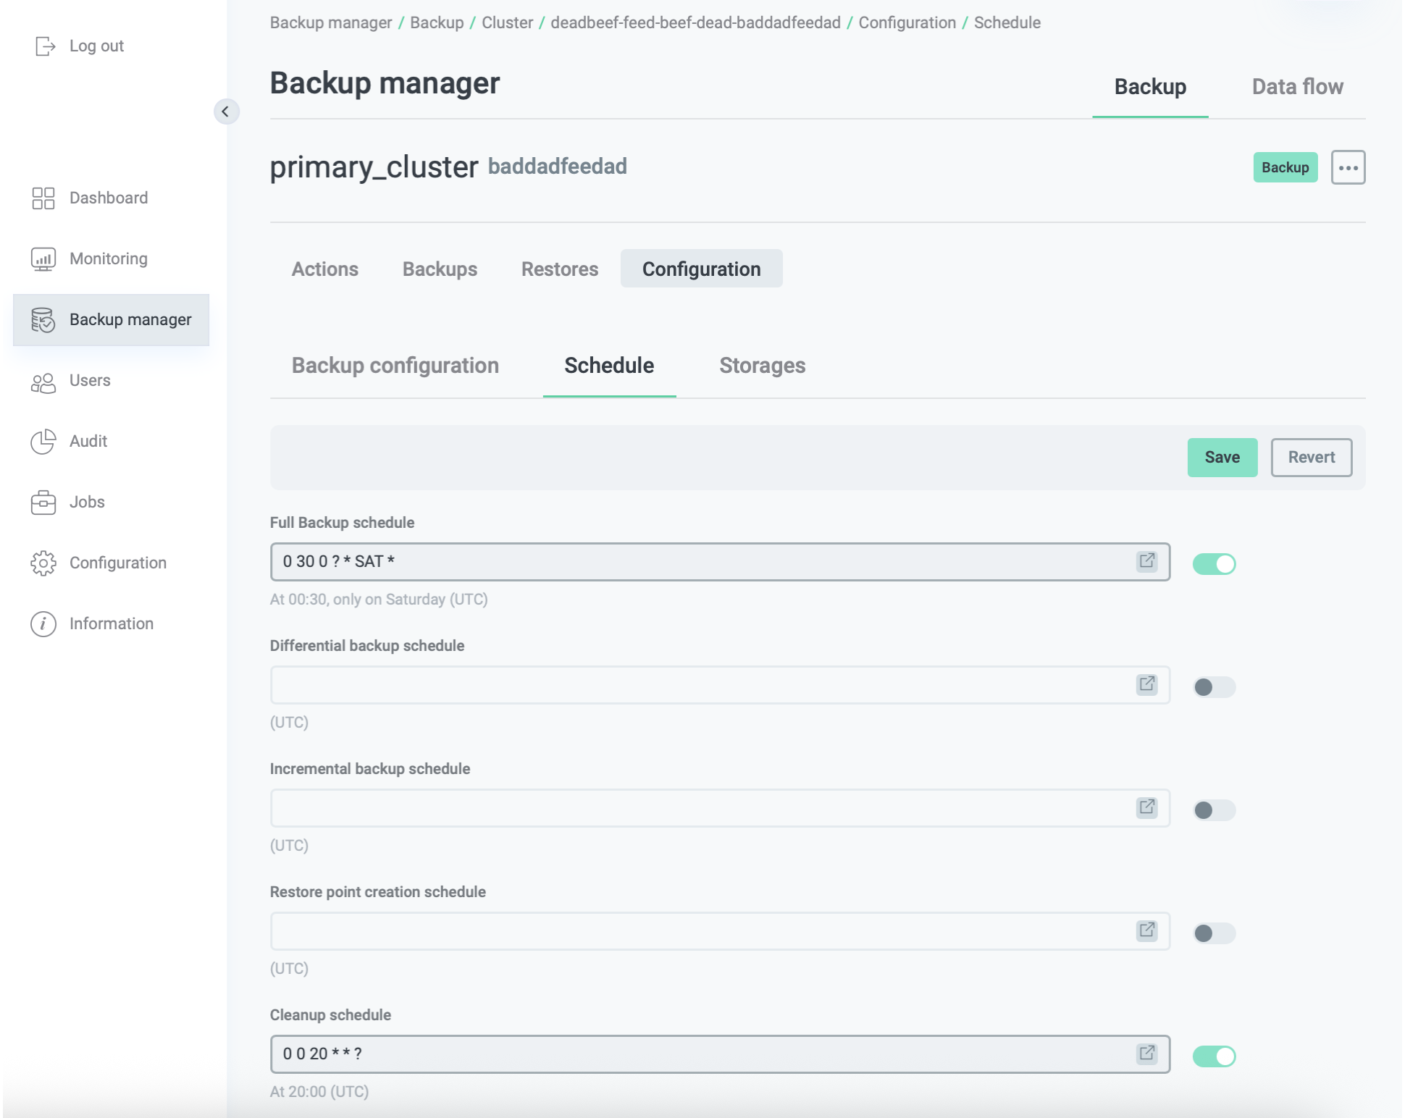Viewport: 1405px width, 1118px height.
Task: Open the Storages tab
Action: point(762,366)
